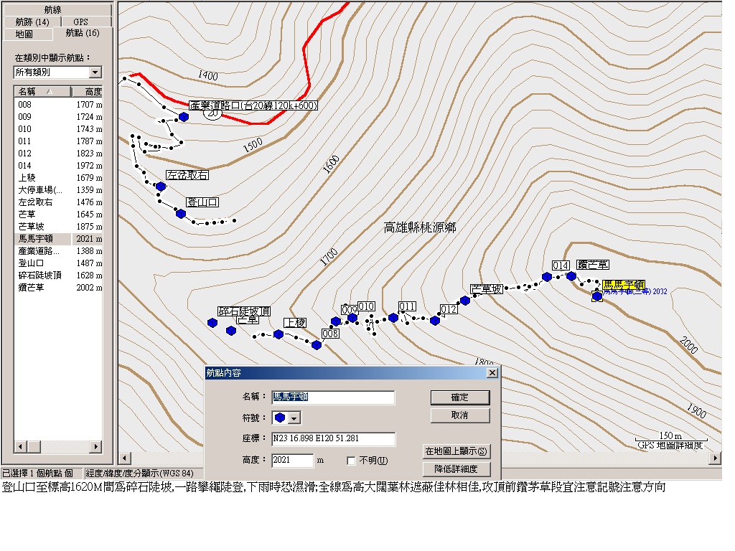Viewport: 735px width, 551px height.
Task: Switch to the 航跡 (14) tab
Action: (32, 22)
